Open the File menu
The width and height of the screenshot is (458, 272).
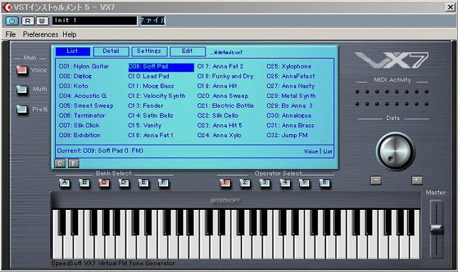pyautogui.click(x=11, y=34)
